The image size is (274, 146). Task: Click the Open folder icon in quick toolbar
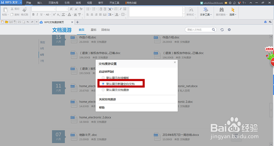(7, 22)
